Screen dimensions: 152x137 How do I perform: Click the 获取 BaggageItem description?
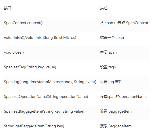tap(116, 126)
